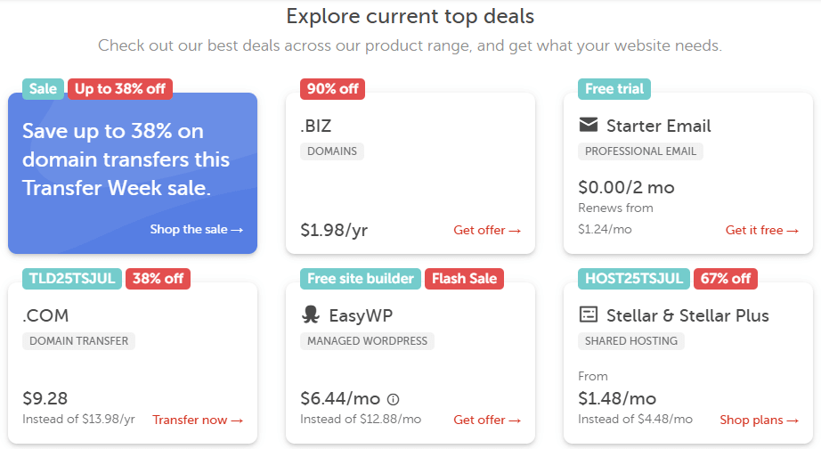The height and width of the screenshot is (449, 821).
Task: Click the Free site builder badge
Action: (361, 278)
